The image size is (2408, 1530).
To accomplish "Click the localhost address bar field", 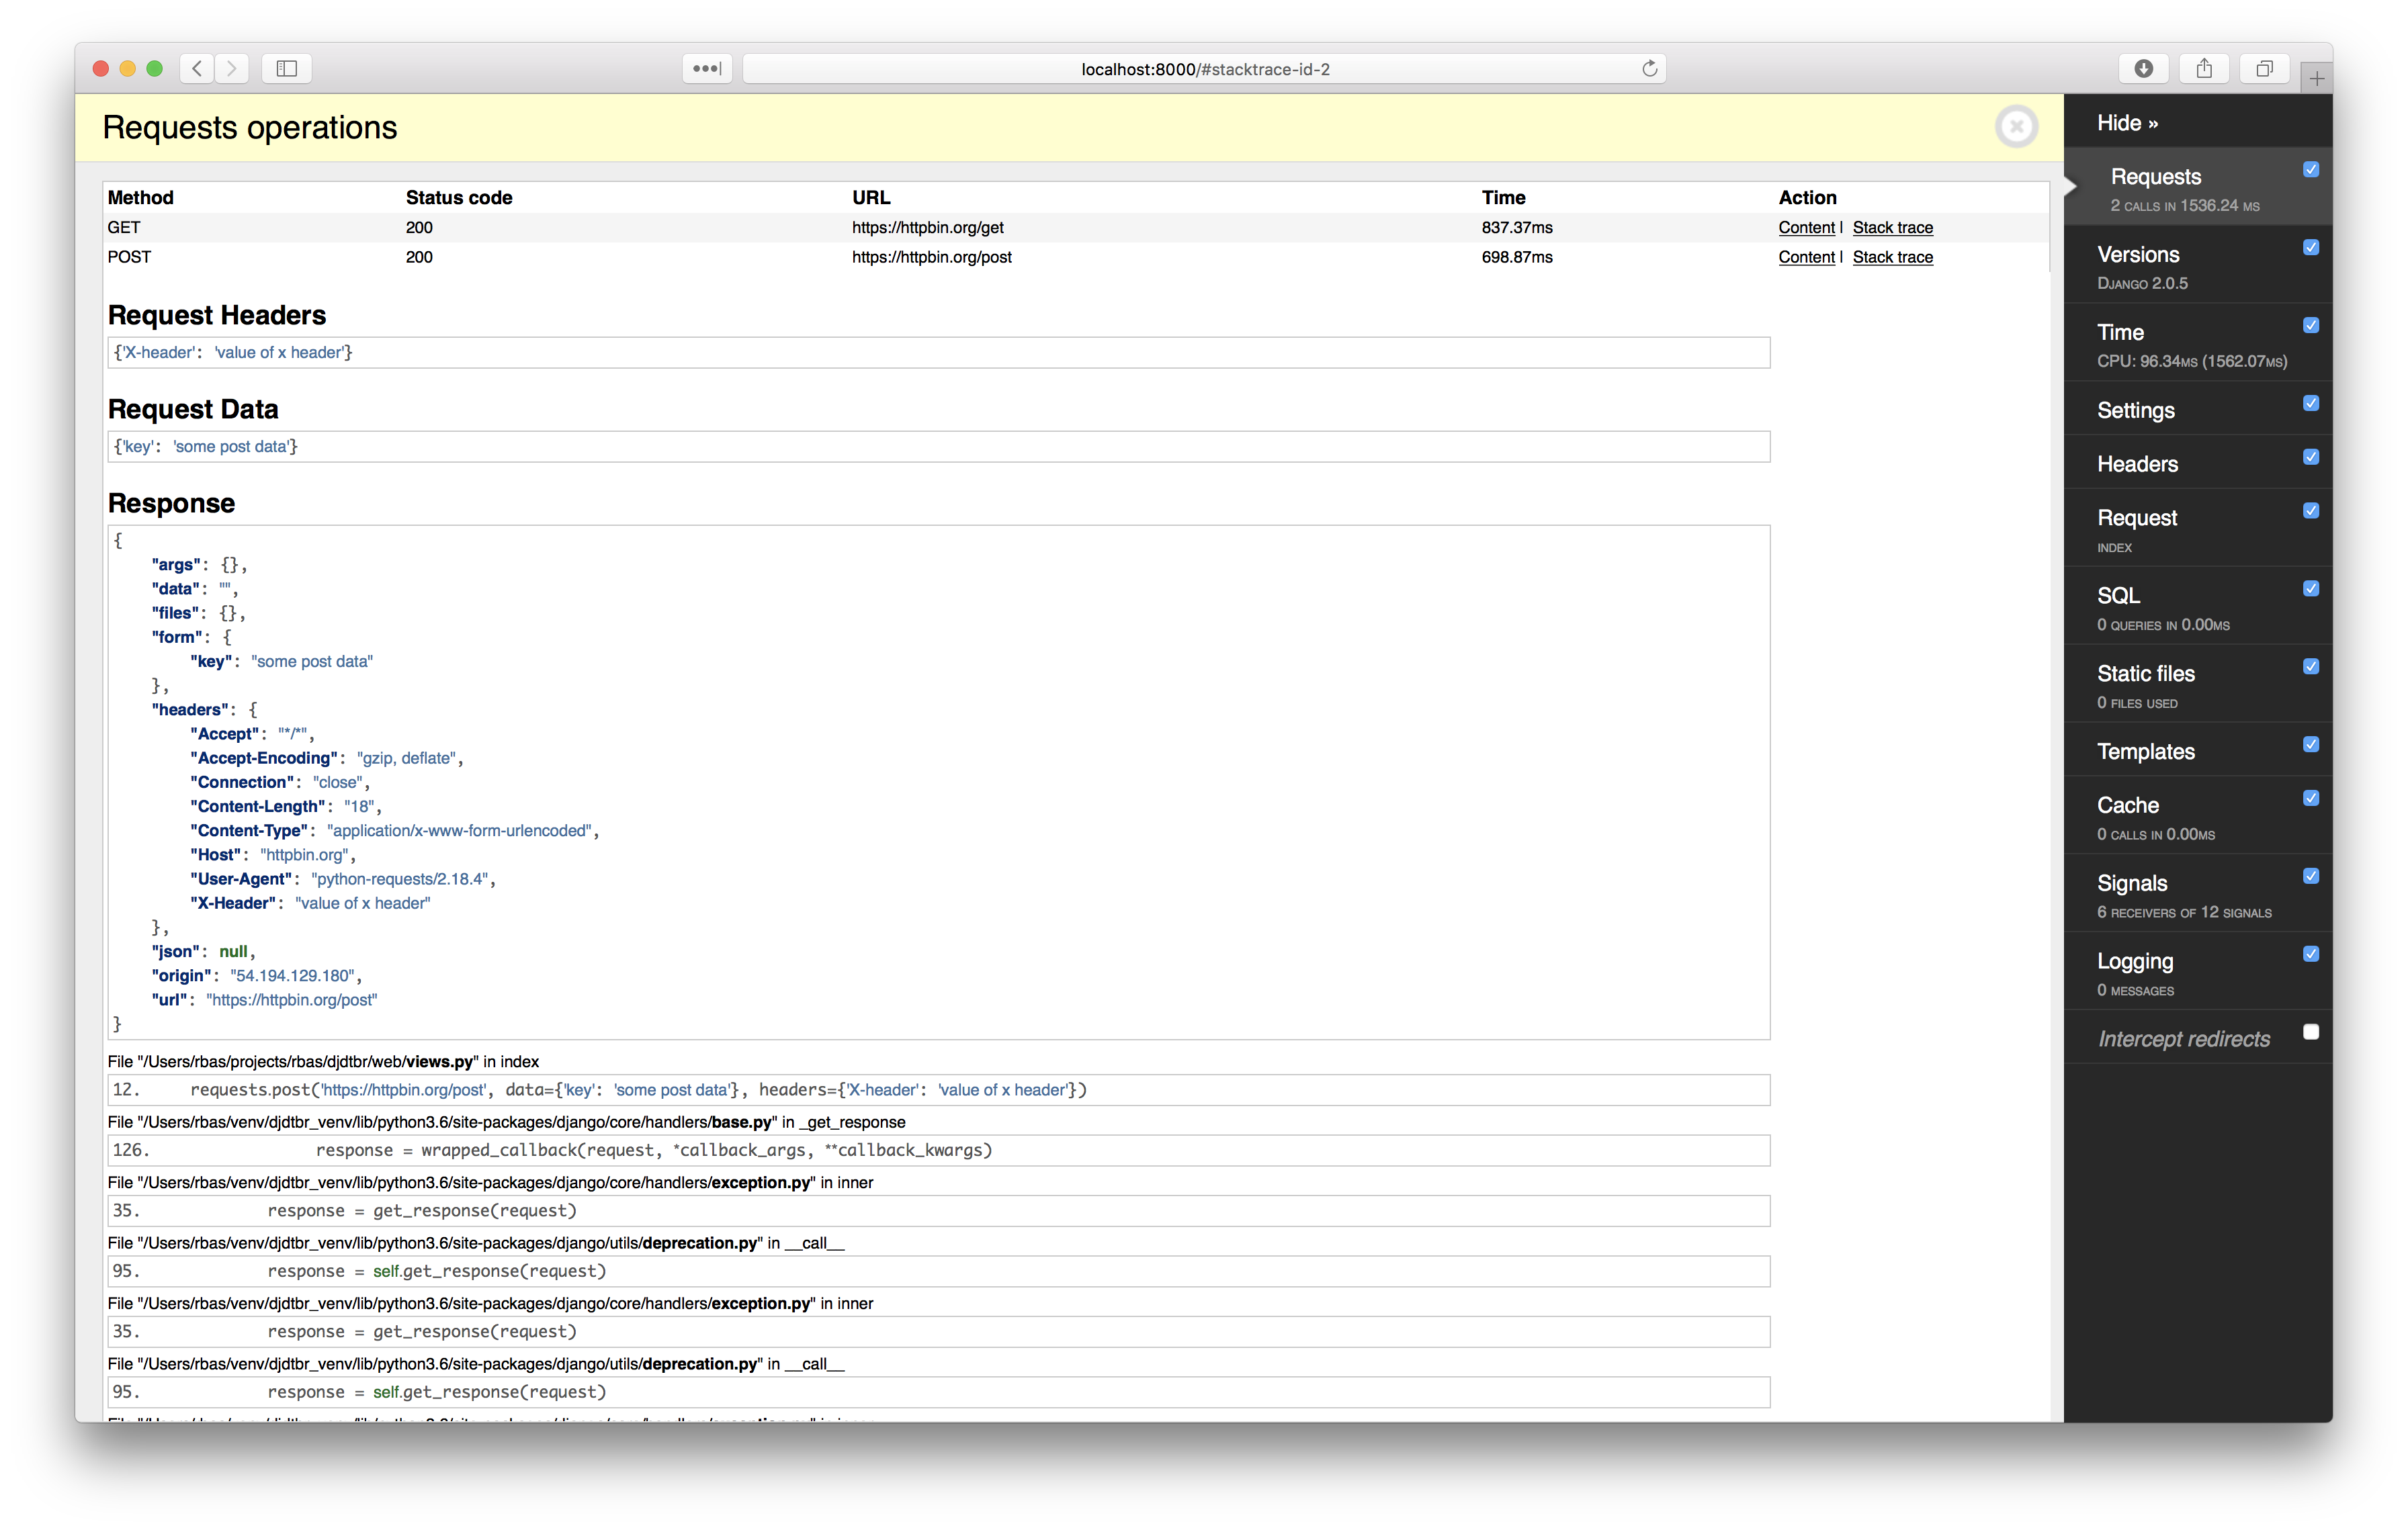I will point(1204,69).
